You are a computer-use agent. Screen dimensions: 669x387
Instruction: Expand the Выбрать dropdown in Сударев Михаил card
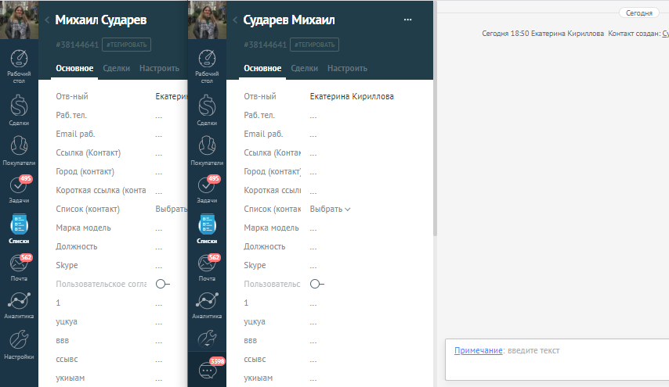click(x=330, y=209)
